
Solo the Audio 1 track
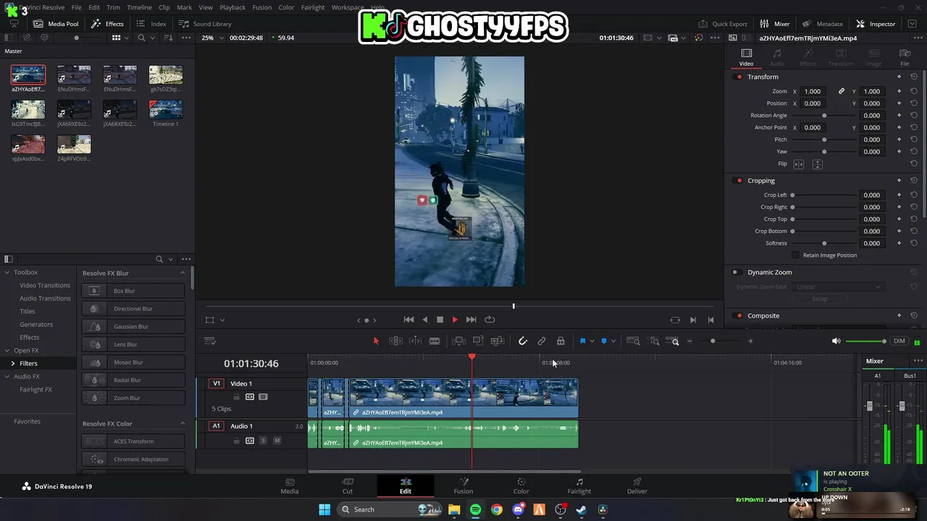[x=263, y=441]
